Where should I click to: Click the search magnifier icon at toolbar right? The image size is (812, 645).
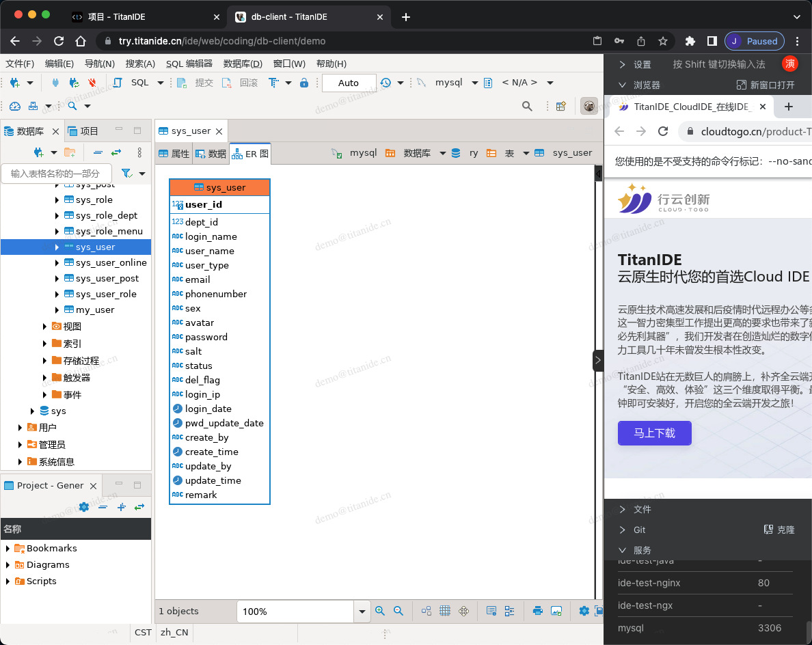(x=527, y=106)
